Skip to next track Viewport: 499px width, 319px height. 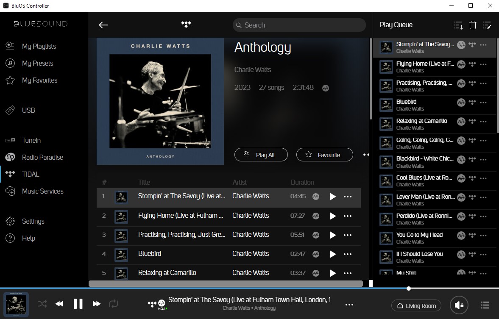tap(96, 304)
